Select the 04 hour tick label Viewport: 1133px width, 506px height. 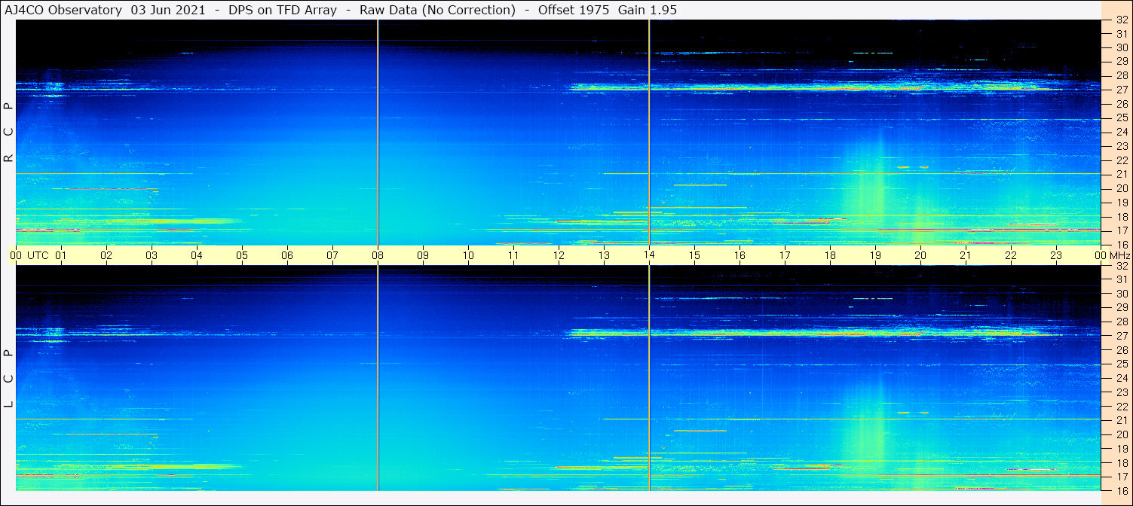click(x=197, y=255)
